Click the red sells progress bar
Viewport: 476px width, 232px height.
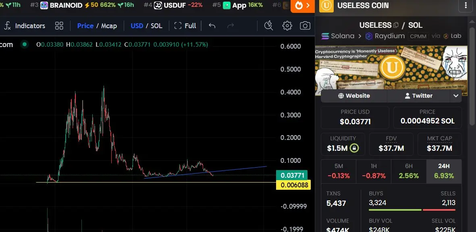[x=439, y=209]
